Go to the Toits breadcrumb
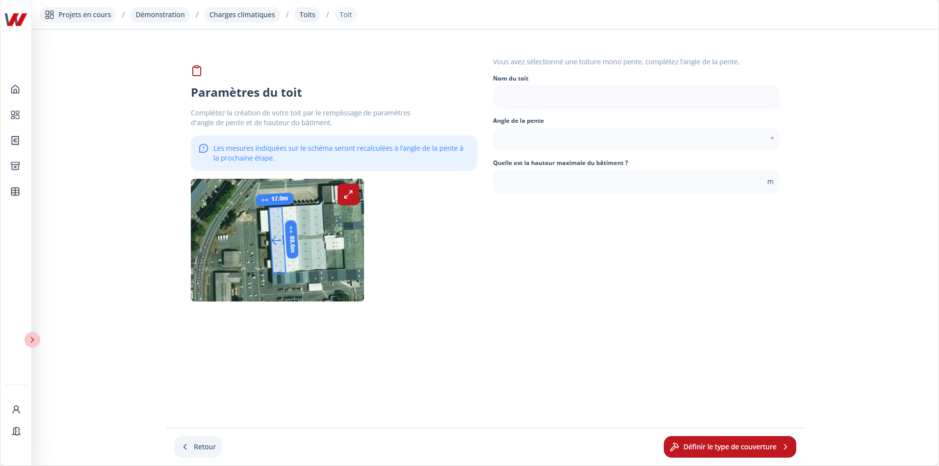The width and height of the screenshot is (939, 466). pyautogui.click(x=307, y=15)
